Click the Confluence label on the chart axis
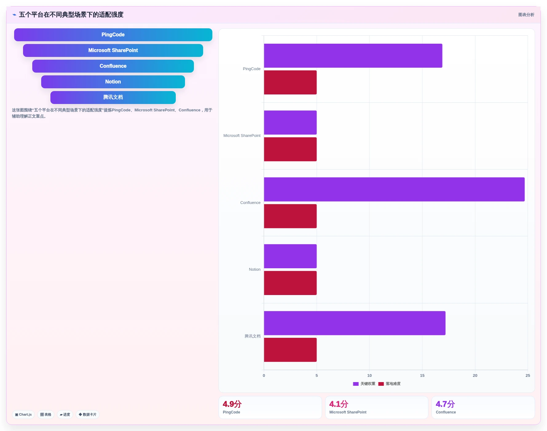The width and height of the screenshot is (547, 431). pos(250,203)
